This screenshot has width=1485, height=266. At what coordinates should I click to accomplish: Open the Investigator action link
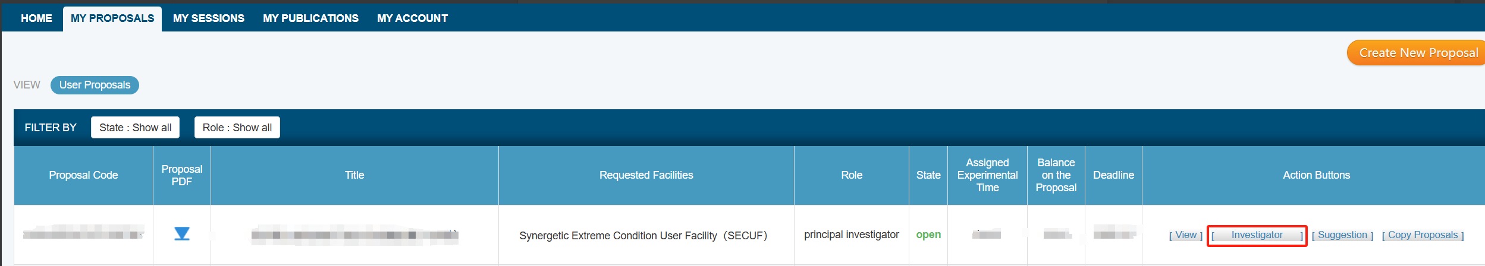pyautogui.click(x=1257, y=235)
